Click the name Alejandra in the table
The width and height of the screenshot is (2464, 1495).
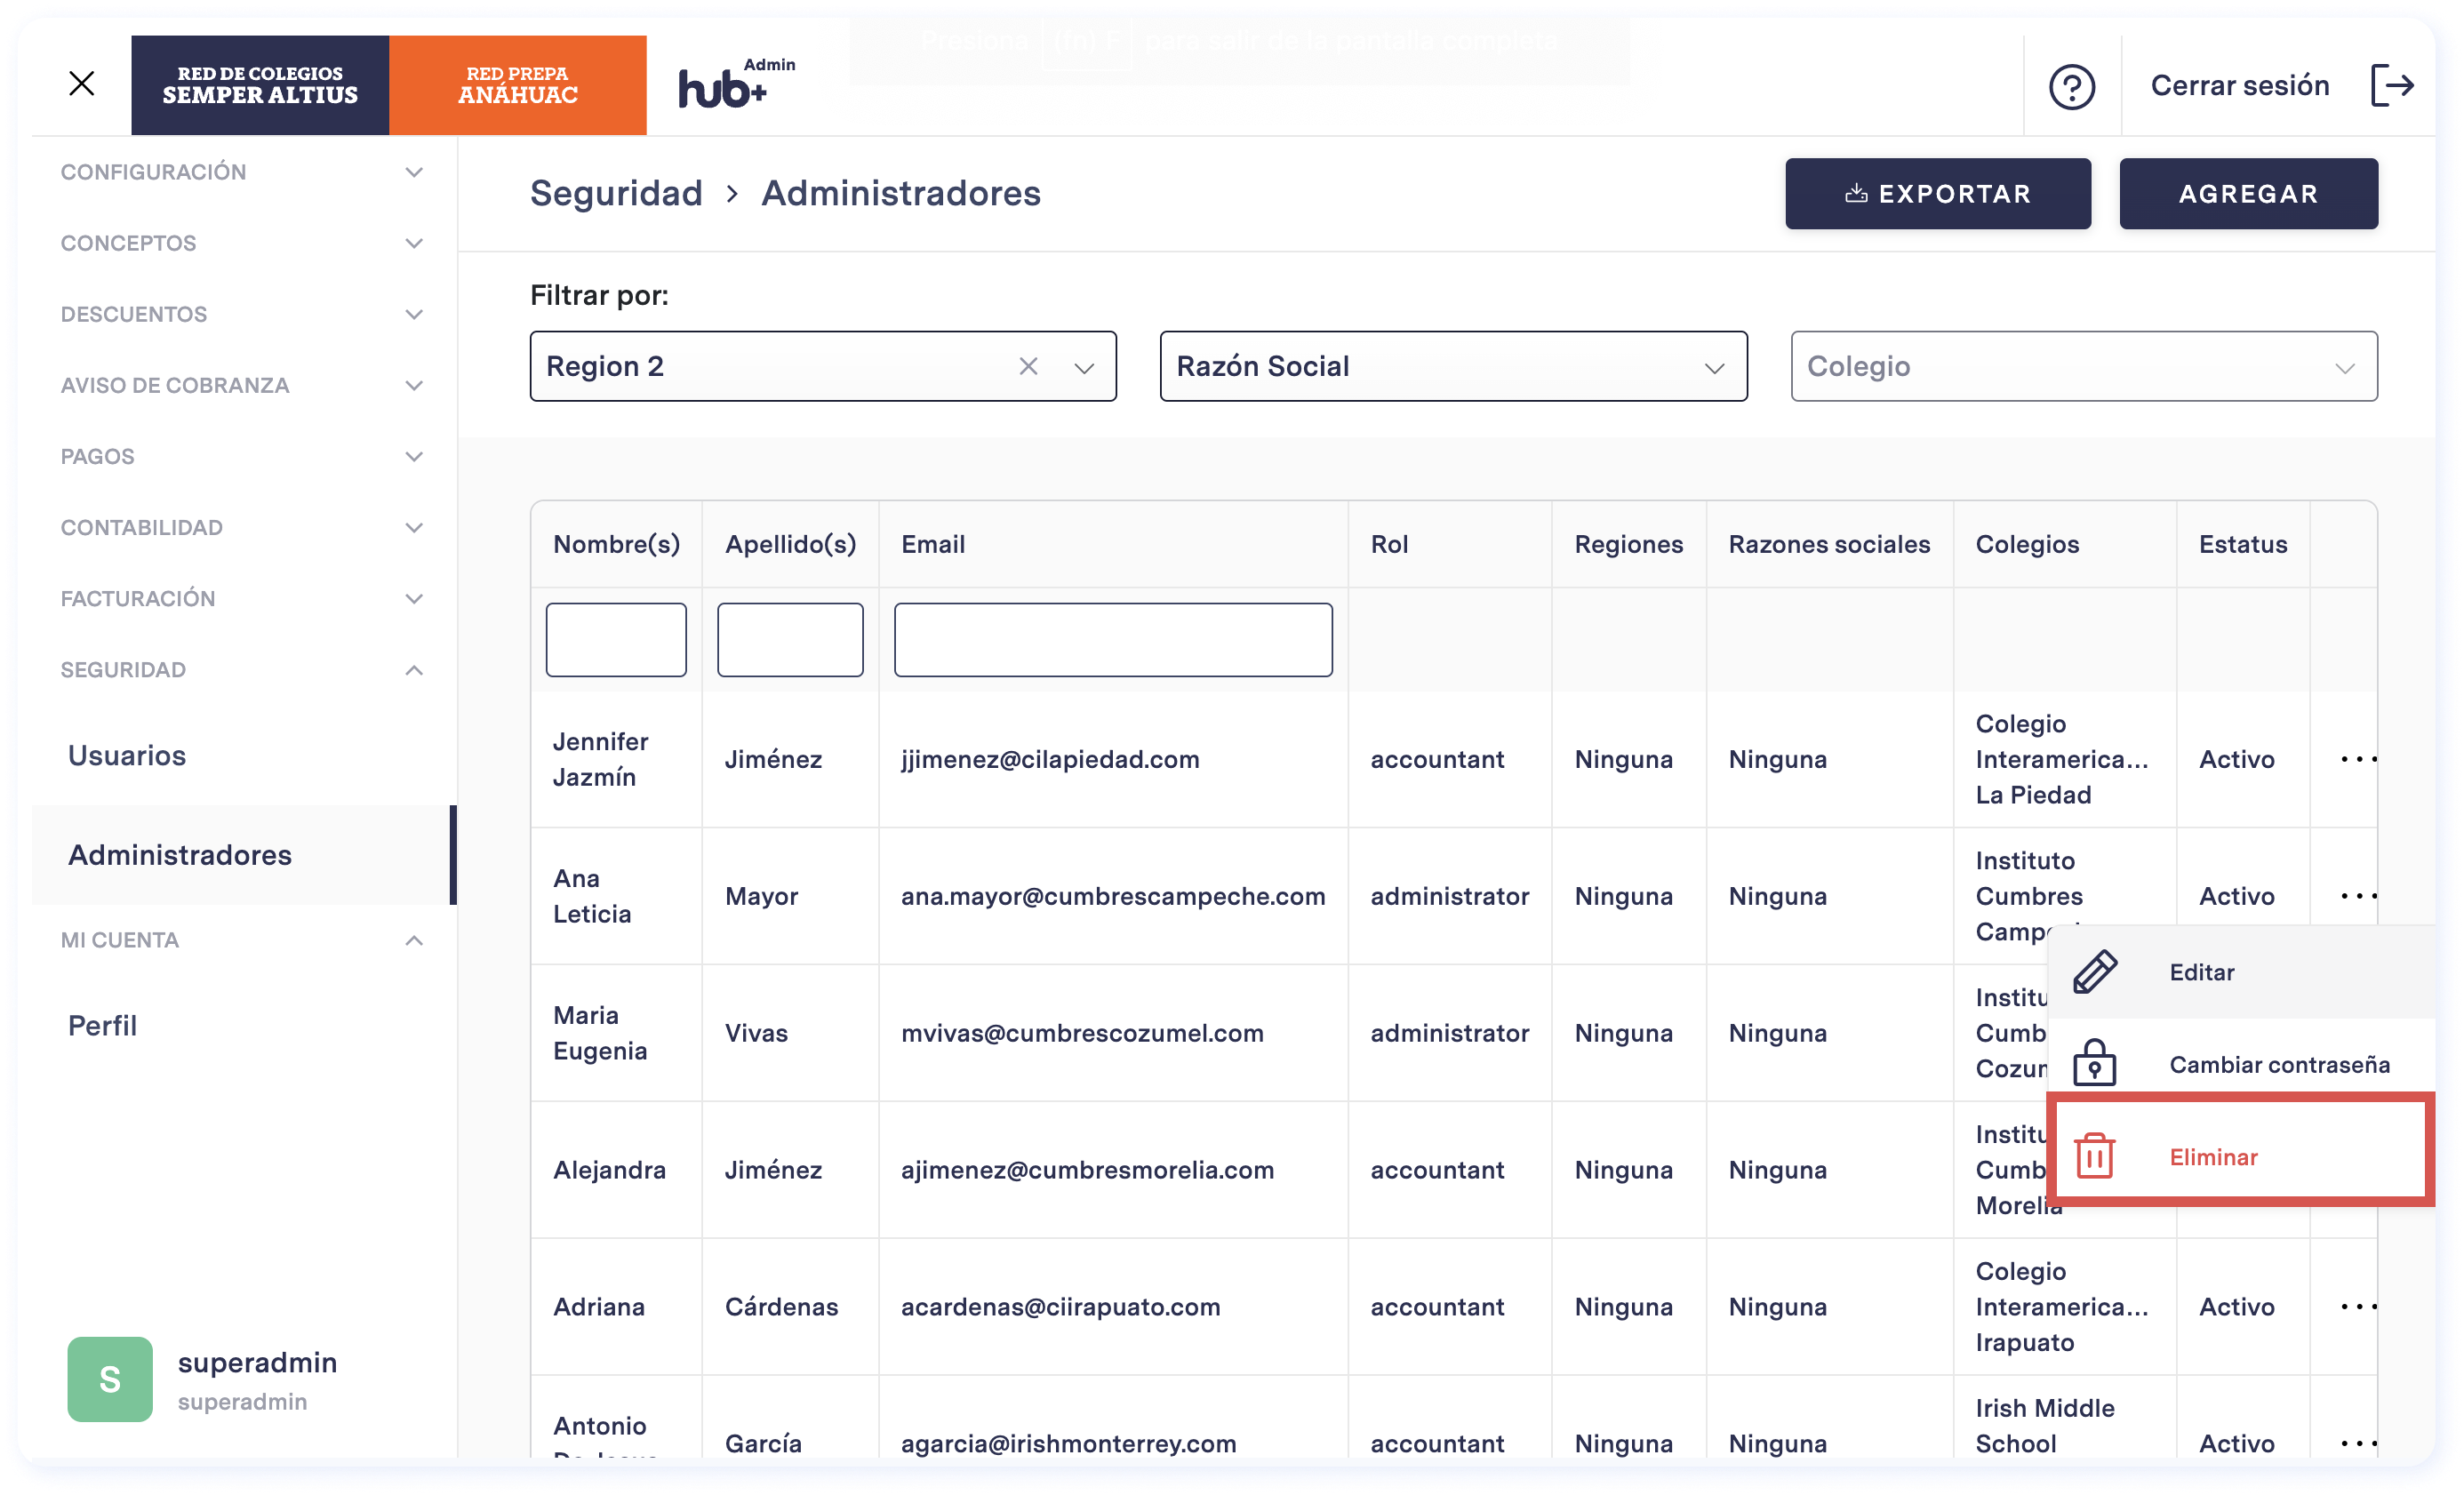click(609, 1170)
